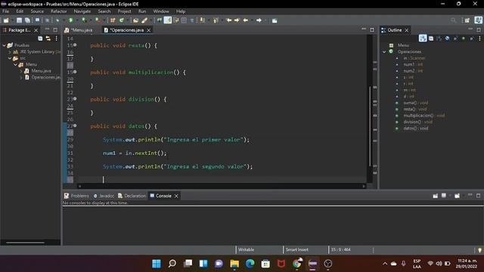Run the program with the green Run icon
This screenshot has width=484, height=272.
[x=70, y=20]
